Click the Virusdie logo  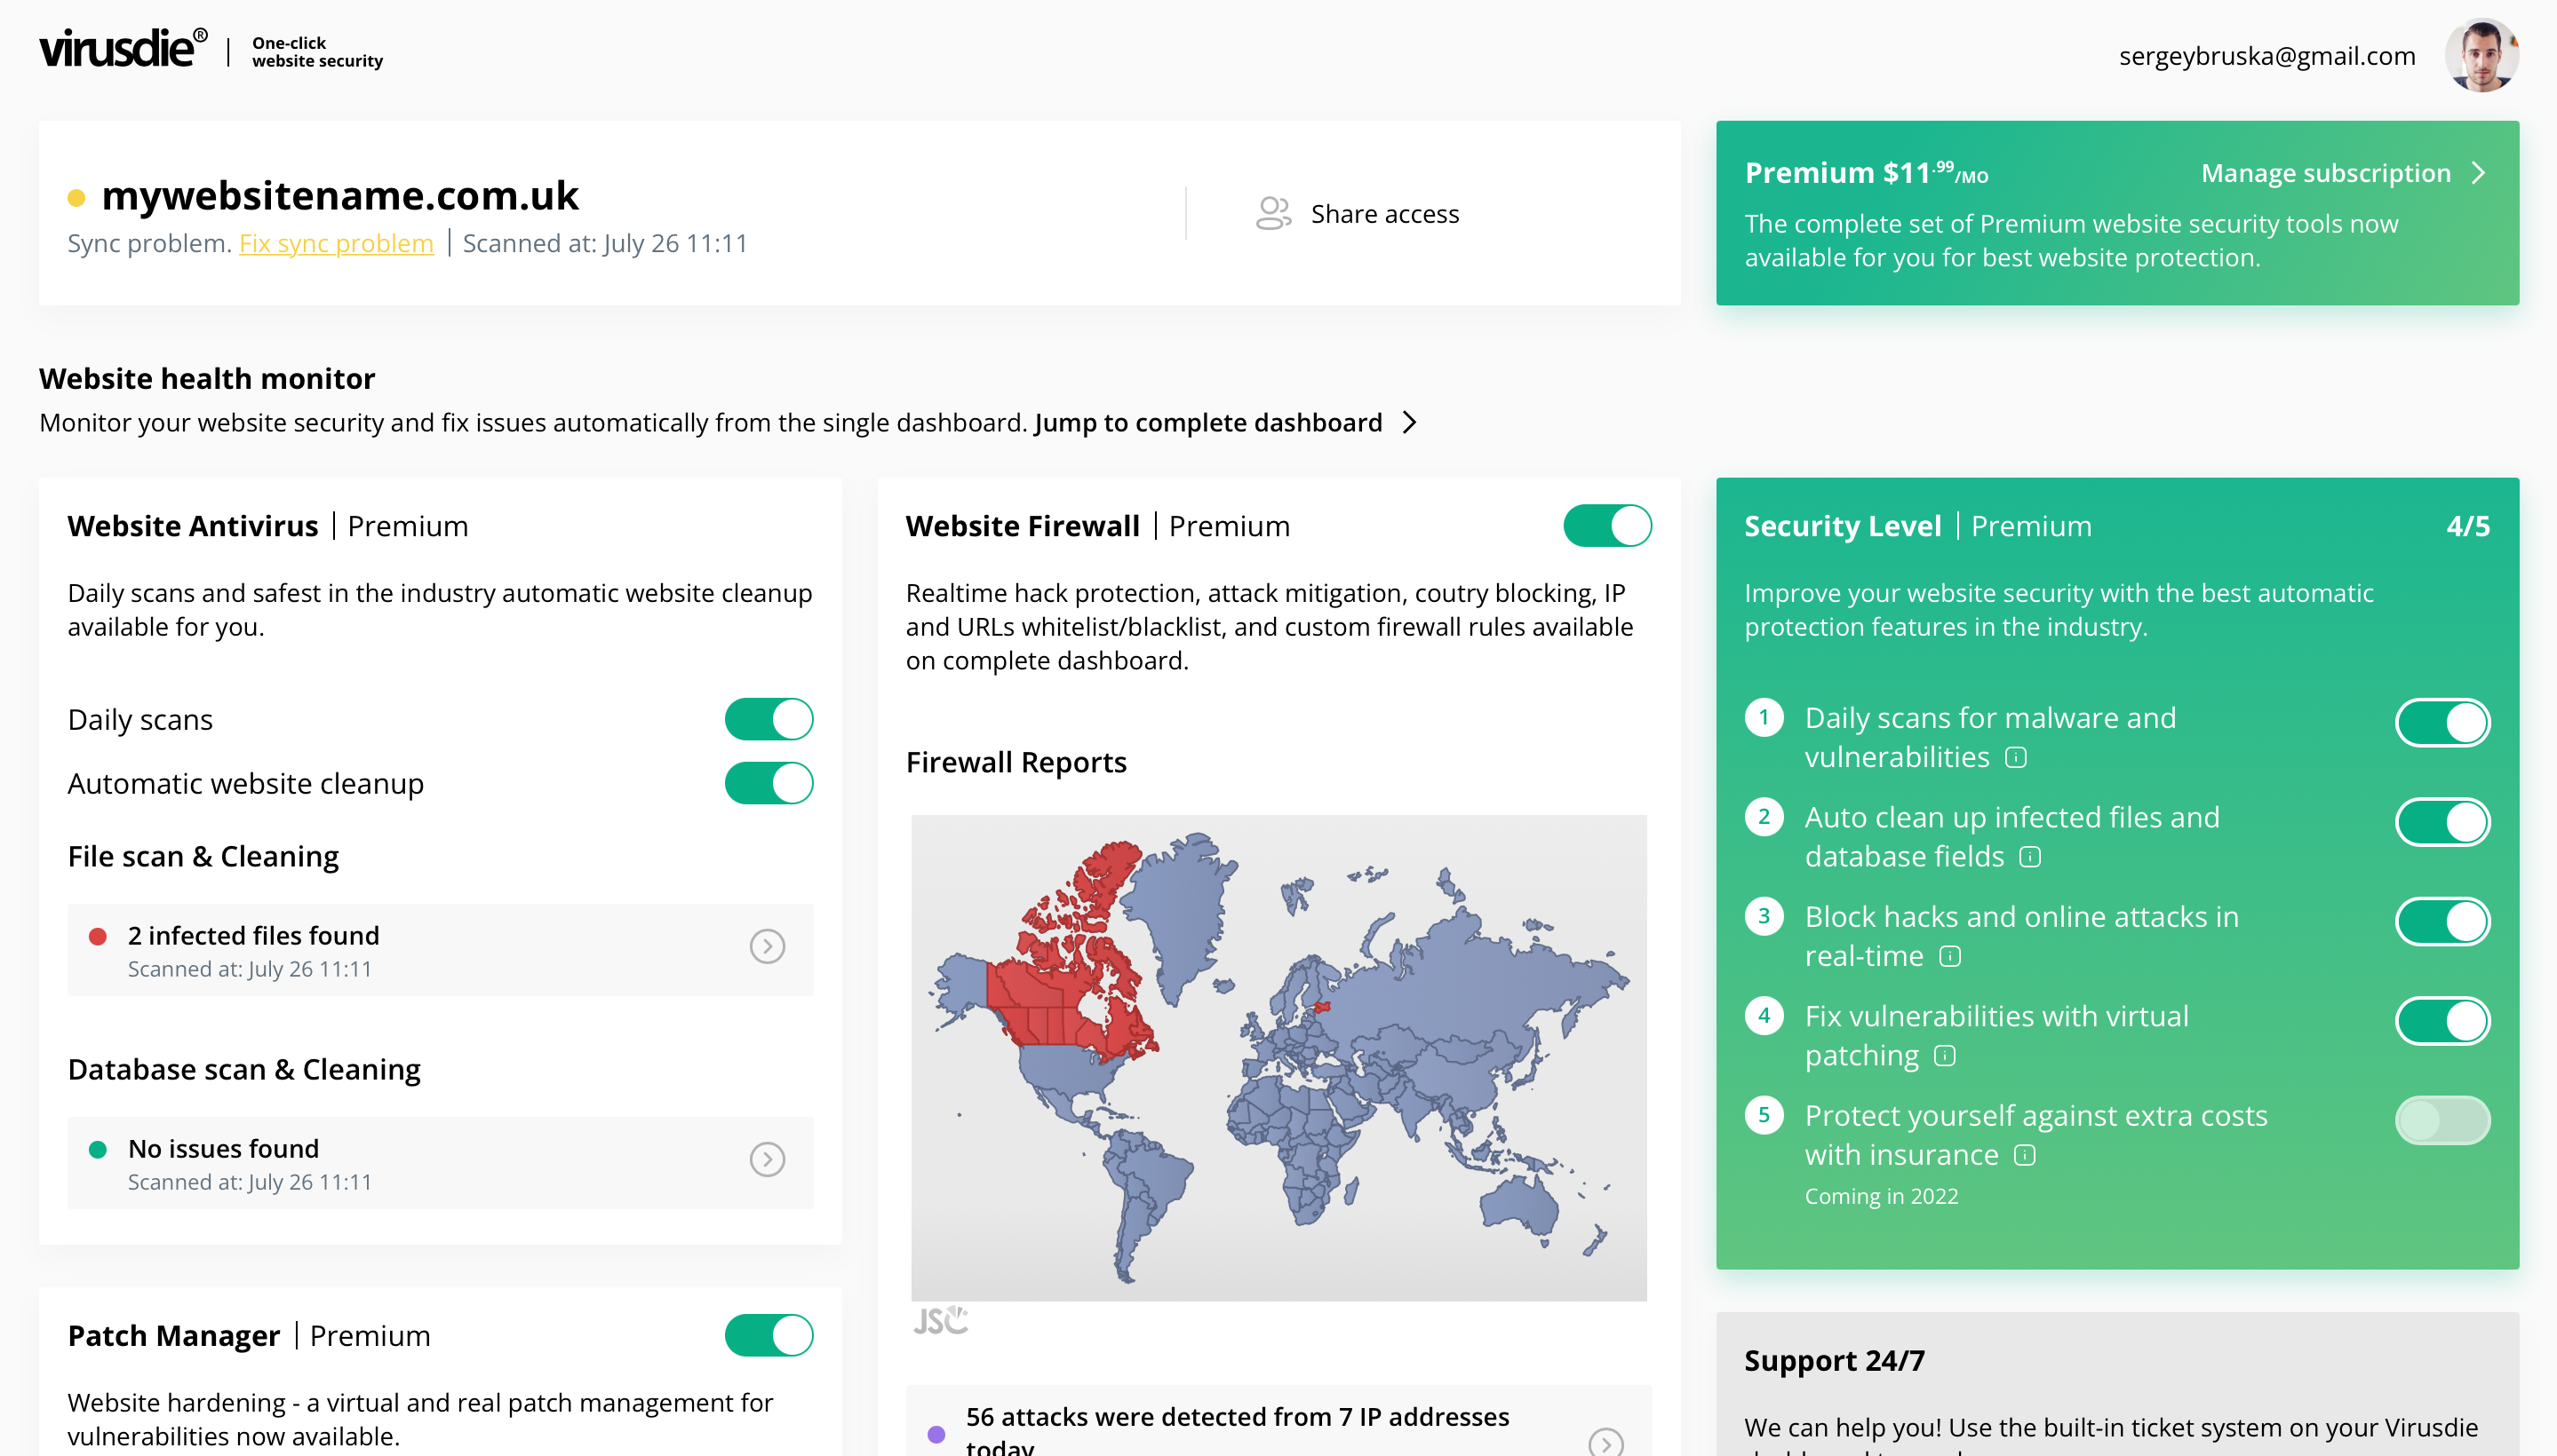click(x=123, y=48)
